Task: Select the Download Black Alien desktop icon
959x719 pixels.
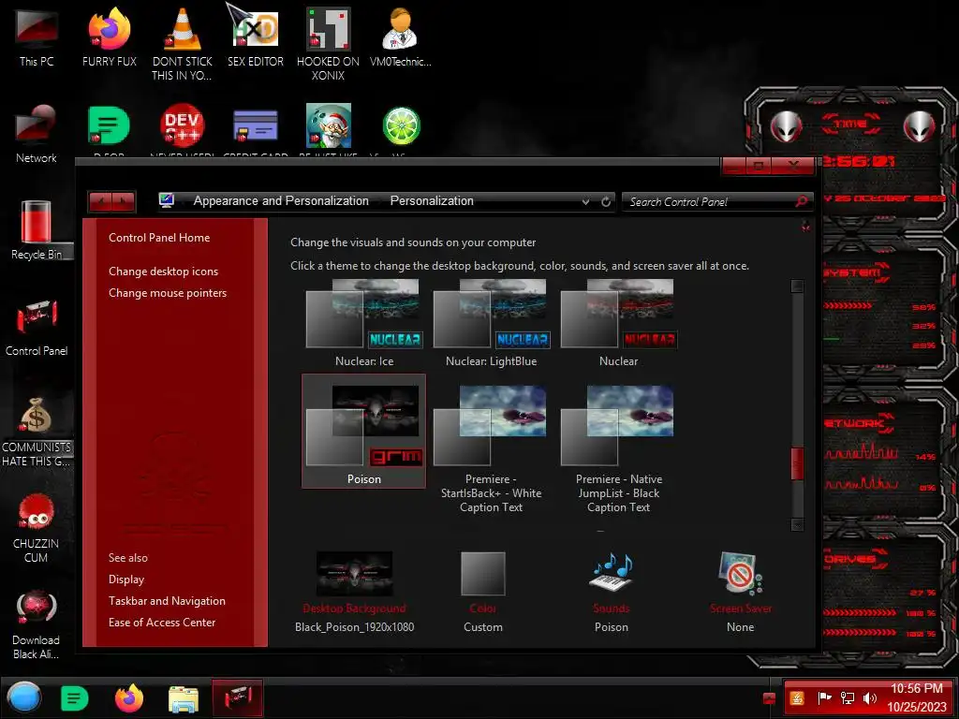Action: 37,624
